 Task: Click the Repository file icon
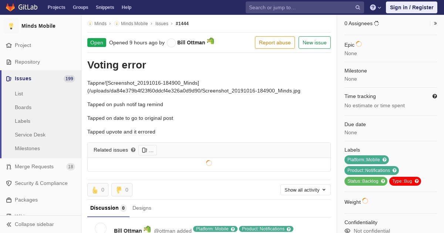point(9,62)
